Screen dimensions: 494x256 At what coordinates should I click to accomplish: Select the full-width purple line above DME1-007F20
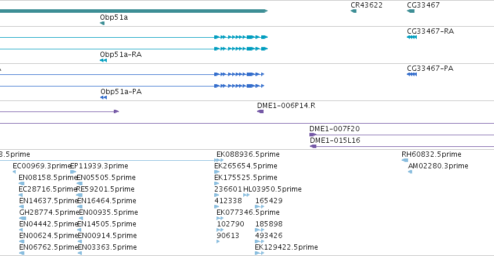click(x=247, y=124)
